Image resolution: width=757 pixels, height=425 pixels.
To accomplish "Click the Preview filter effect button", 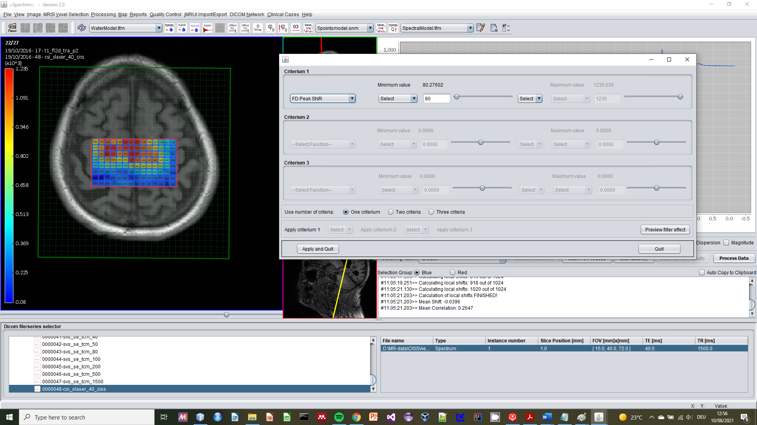I will 665,230.
